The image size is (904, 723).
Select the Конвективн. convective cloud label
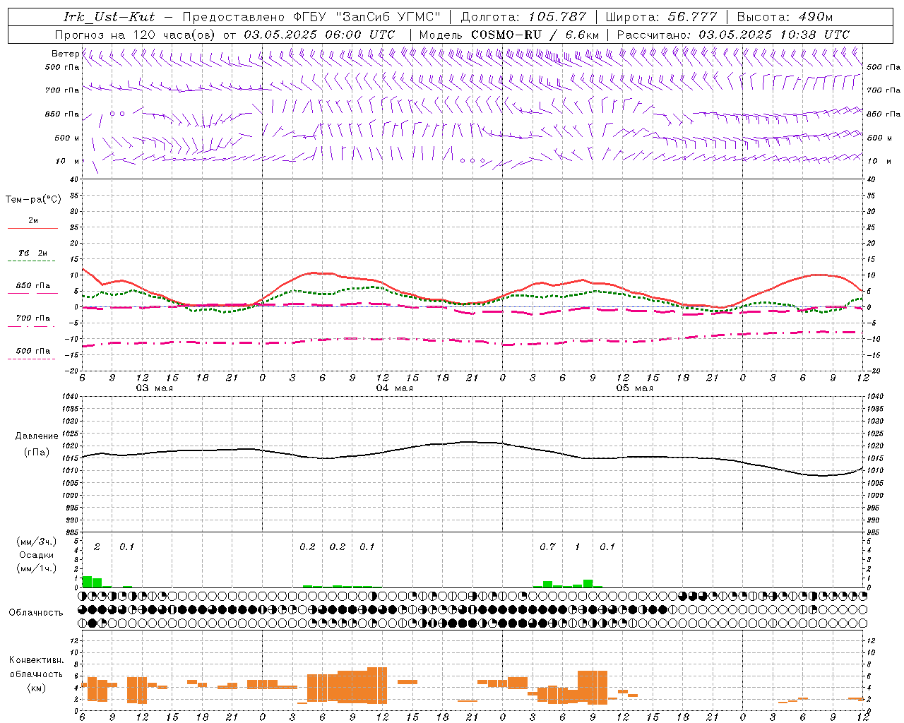36,660
